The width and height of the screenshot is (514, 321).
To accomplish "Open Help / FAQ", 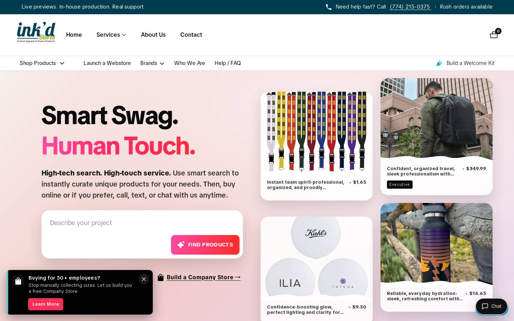I will [x=228, y=63].
